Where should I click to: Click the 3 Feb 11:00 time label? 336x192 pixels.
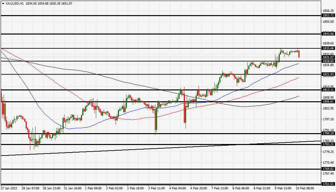click(156, 188)
